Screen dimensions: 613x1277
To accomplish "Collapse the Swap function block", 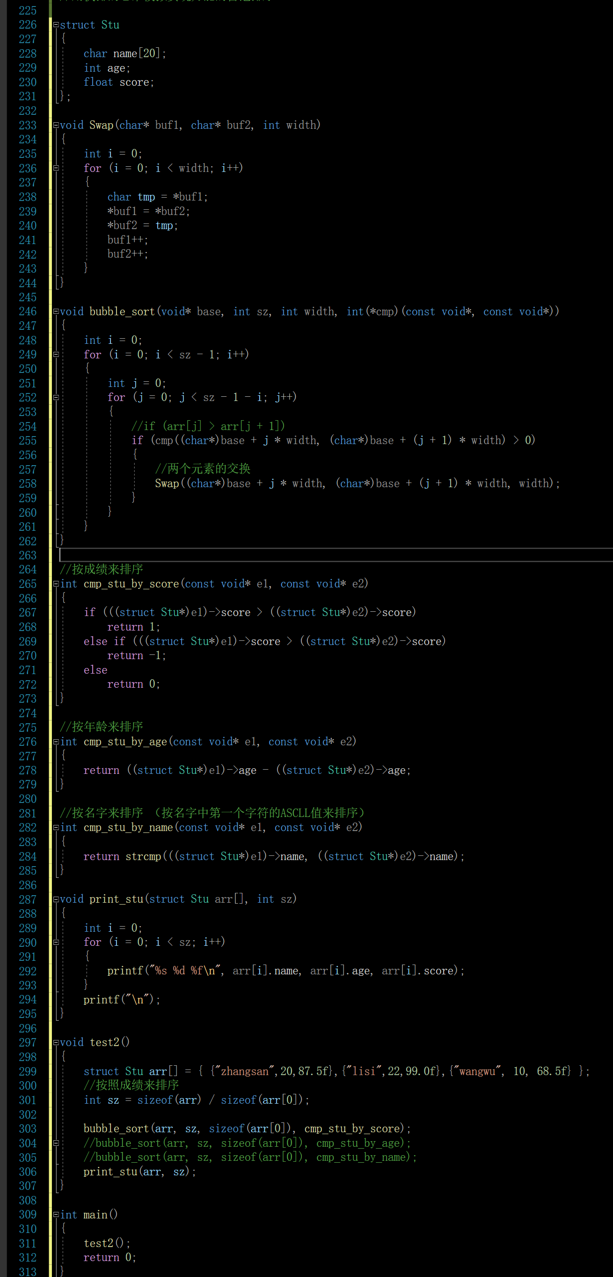I will coord(56,125).
